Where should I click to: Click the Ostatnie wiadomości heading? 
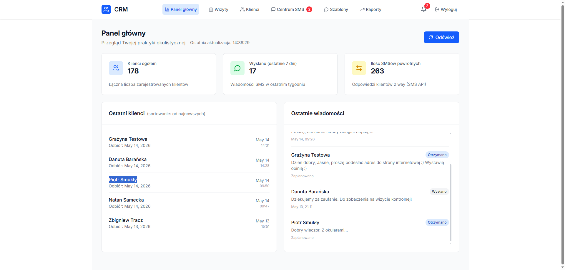point(318,113)
